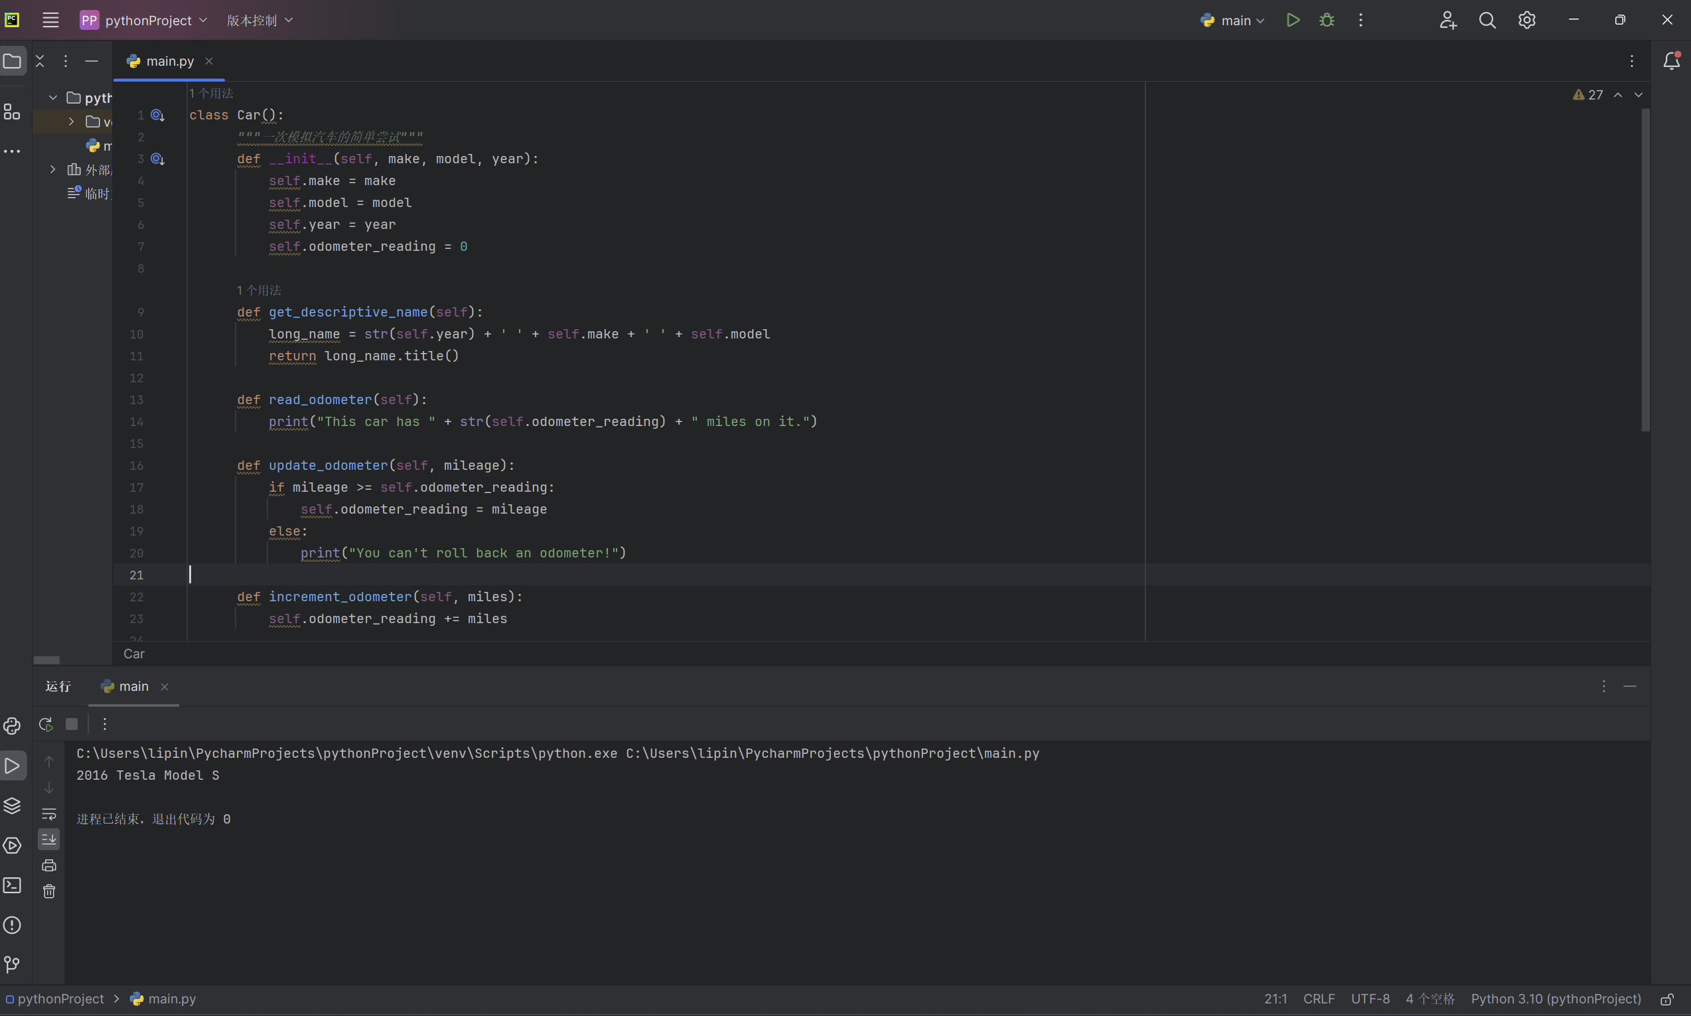Open the 27 warnings inspection widget

[1587, 94]
